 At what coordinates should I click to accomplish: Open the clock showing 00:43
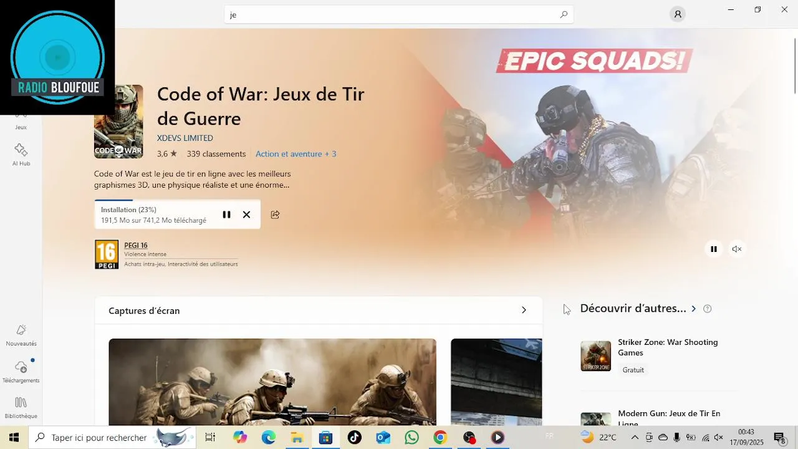[746, 437]
